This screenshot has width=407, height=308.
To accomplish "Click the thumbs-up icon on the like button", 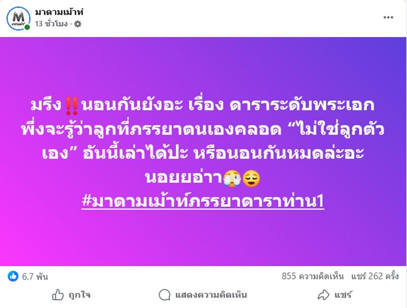I will [58, 295].
